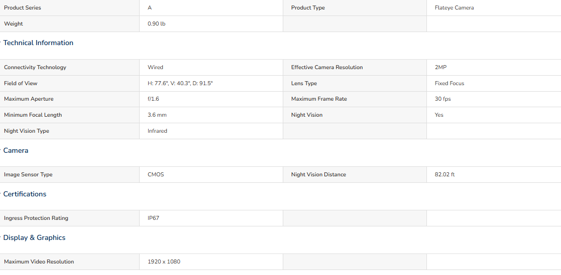Screen dimensions: 561x275
Task: Toggle the Certifications section heading
Action: [25, 194]
